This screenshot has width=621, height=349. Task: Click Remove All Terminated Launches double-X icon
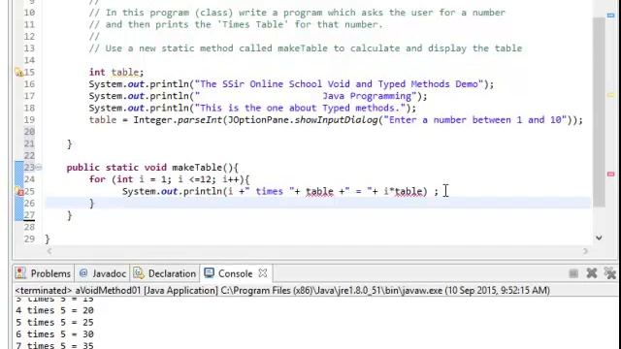tap(610, 273)
